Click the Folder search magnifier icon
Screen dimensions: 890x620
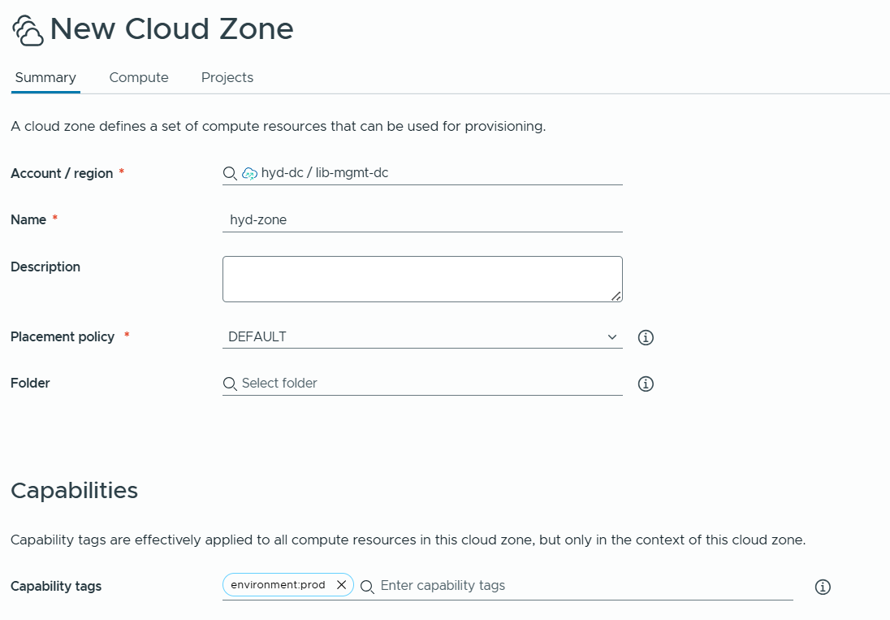(230, 384)
